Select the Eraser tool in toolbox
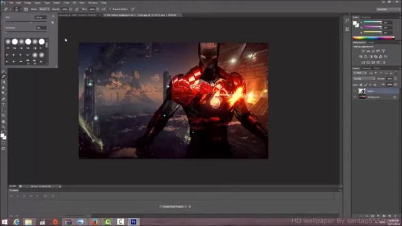 pyautogui.click(x=3, y=77)
